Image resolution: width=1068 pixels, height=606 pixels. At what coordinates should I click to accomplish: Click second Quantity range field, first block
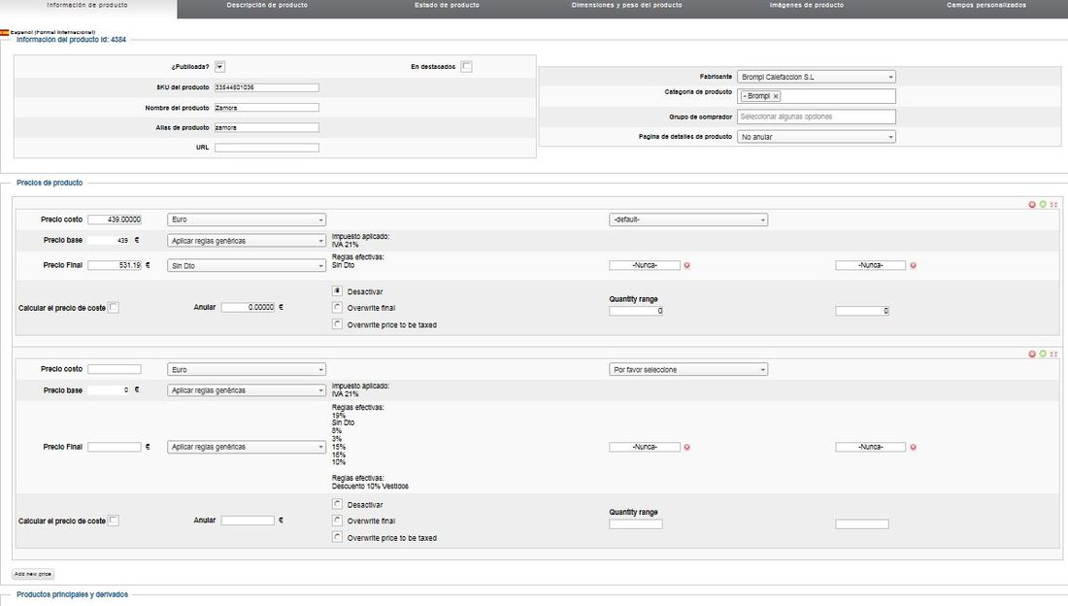coord(861,311)
